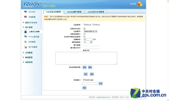Click the 运行状态 monitor icon
Screen dimensions: 169x101
point(26,12)
